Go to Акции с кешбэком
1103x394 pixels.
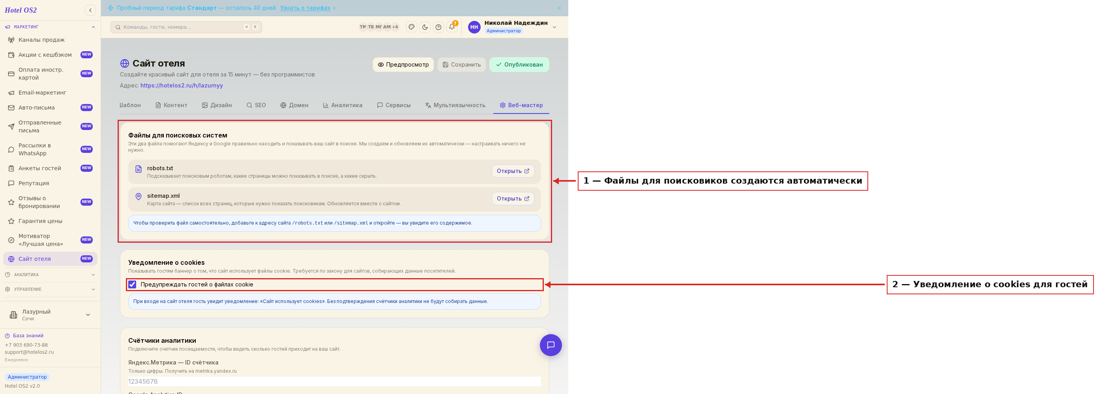tap(50, 55)
